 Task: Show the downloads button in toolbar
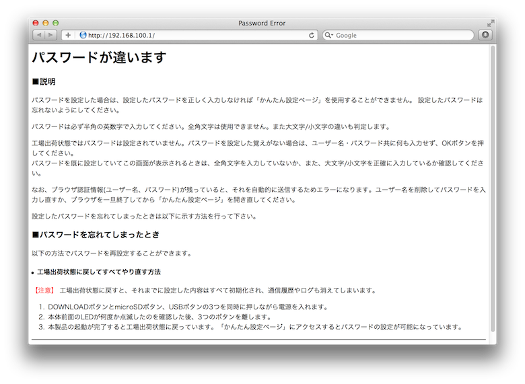(x=485, y=35)
